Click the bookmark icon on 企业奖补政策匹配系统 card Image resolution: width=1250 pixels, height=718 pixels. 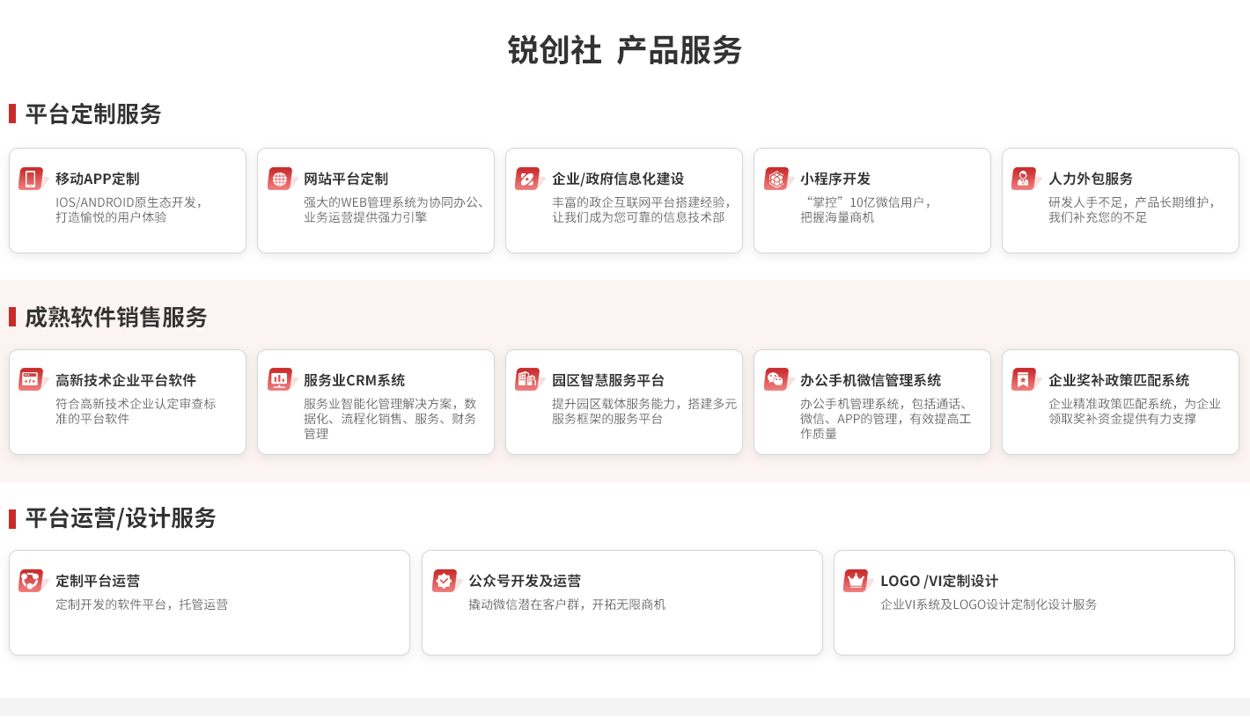pyautogui.click(x=1026, y=379)
